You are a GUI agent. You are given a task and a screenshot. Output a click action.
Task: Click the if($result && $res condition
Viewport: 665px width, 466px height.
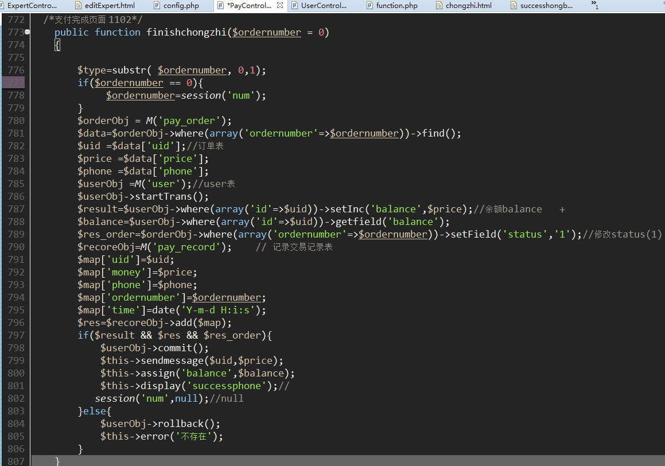coord(174,335)
